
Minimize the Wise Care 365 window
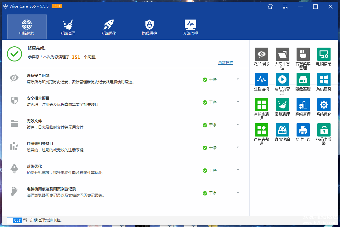(x=300, y=7)
